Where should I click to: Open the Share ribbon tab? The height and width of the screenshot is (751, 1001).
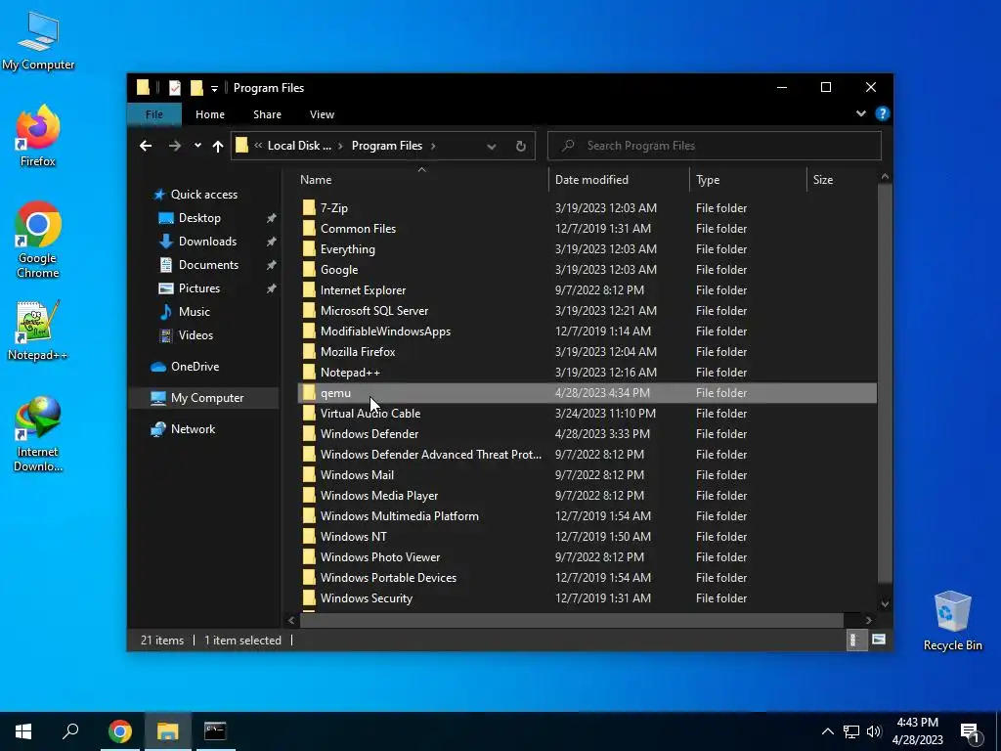tap(267, 114)
